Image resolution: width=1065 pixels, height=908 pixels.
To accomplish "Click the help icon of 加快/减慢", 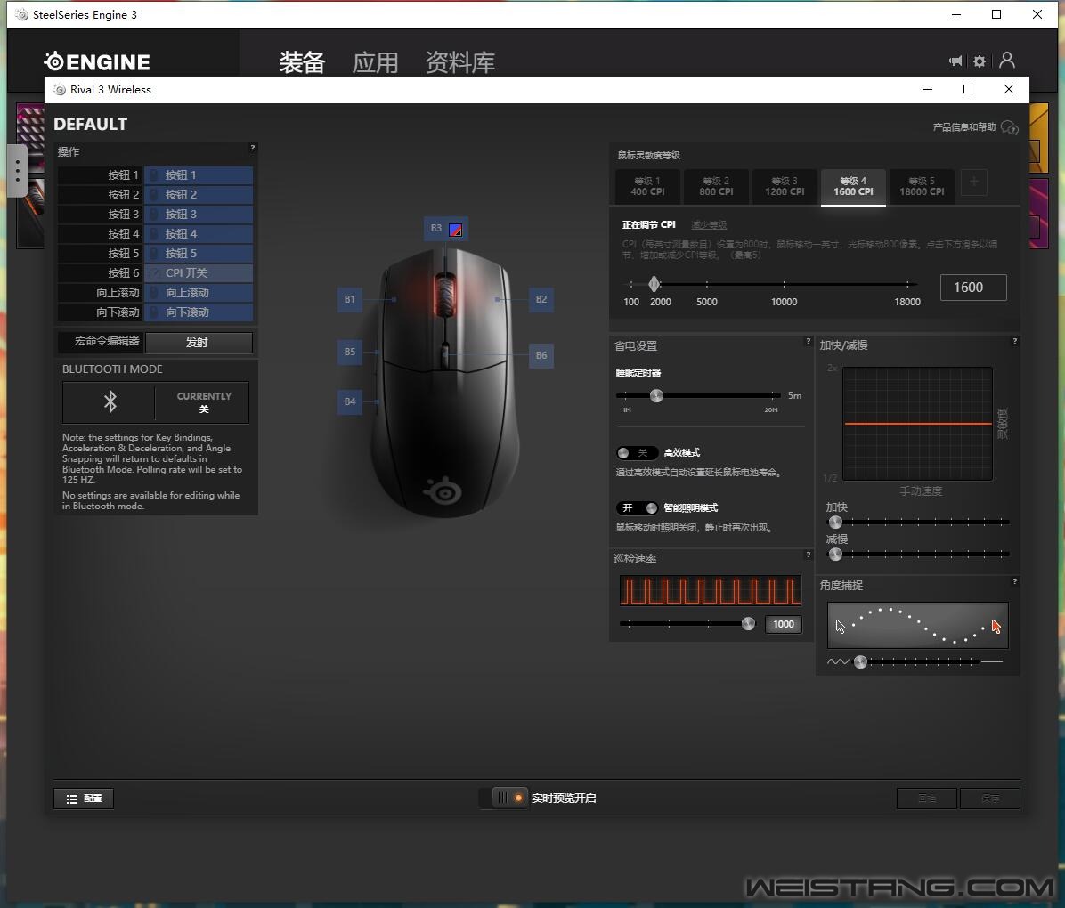I will click(1015, 341).
